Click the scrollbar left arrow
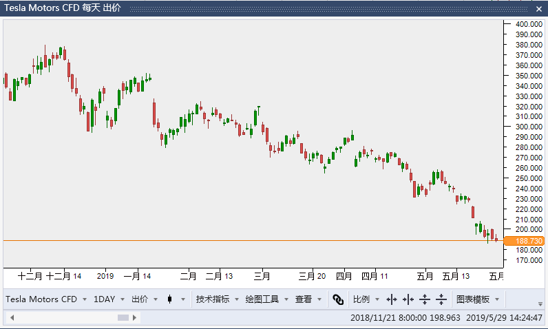The height and width of the screenshot is (329, 548). coord(12,317)
